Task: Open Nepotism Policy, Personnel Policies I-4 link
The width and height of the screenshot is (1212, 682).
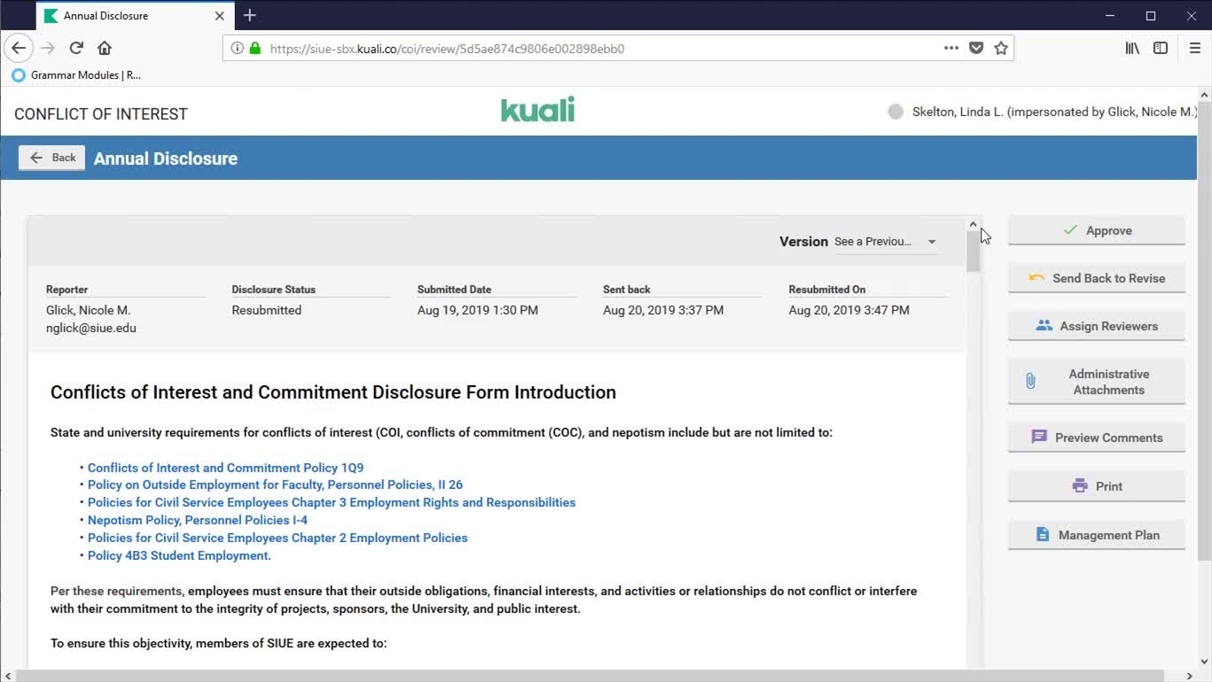Action: point(198,520)
